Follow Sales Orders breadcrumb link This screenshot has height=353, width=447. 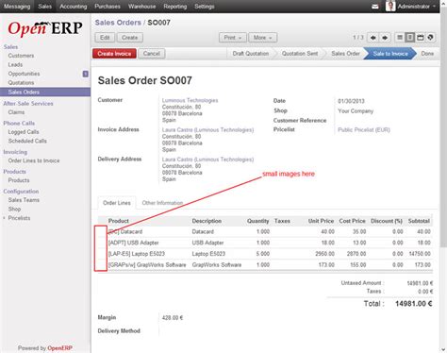tap(118, 23)
